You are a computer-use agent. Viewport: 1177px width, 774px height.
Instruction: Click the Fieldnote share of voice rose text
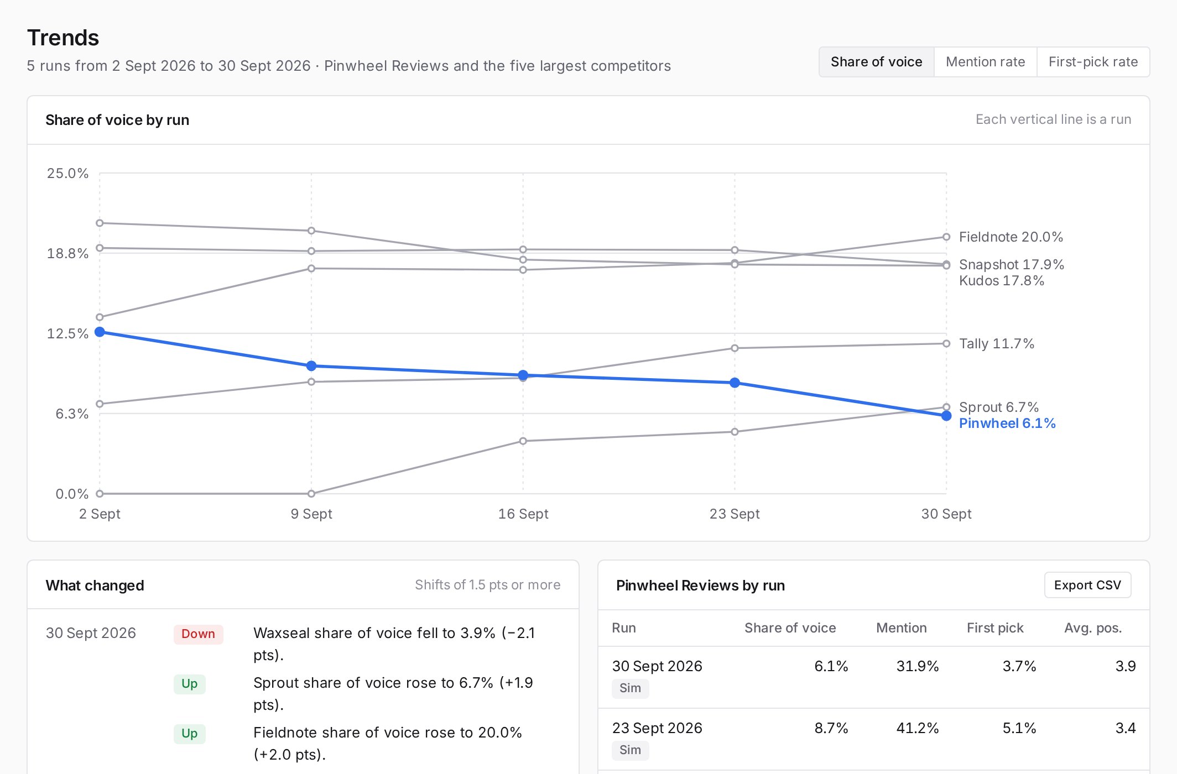(x=387, y=744)
